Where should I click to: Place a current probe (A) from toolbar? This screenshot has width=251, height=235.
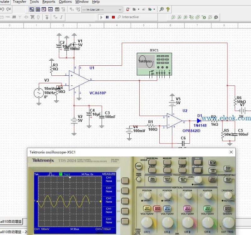coord(179,17)
